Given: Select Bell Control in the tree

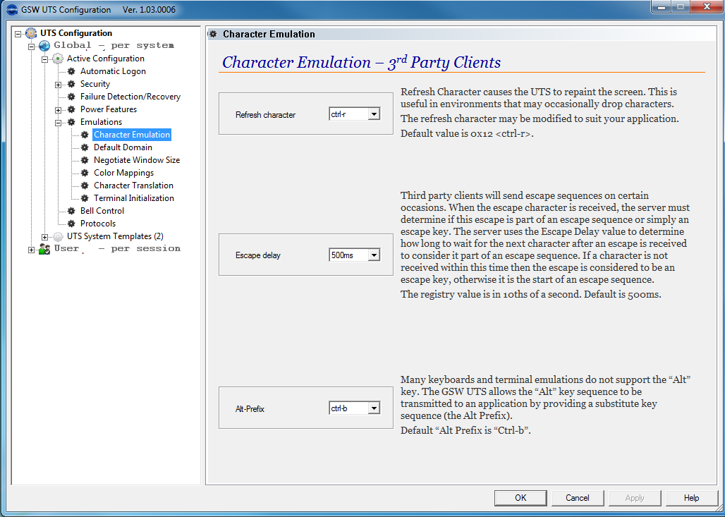Looking at the screenshot, I should coord(102,211).
